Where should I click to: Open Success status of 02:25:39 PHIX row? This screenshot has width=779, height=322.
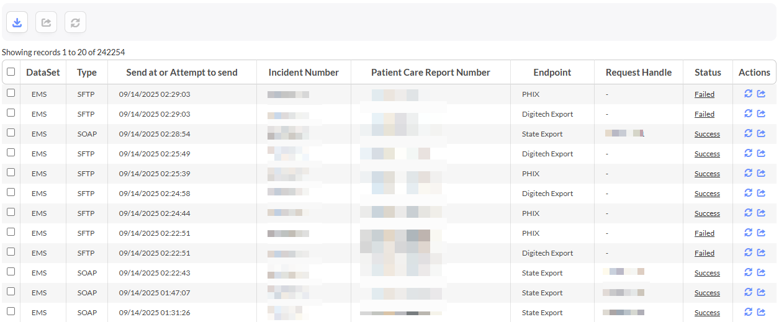click(x=707, y=174)
